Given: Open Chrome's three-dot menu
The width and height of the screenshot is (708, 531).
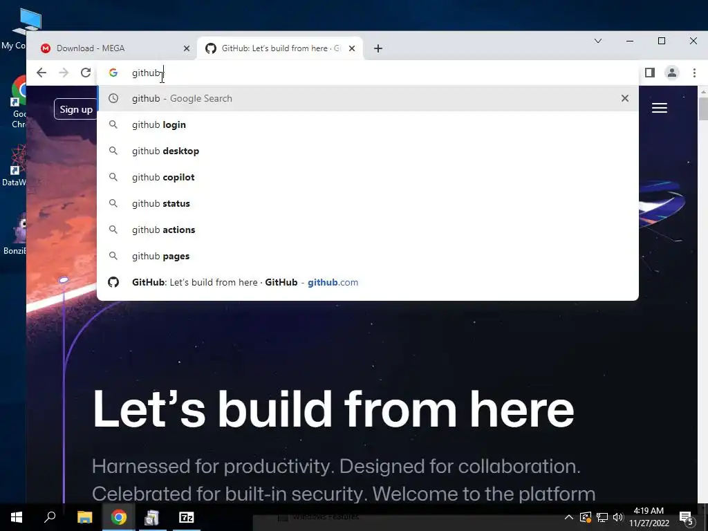Looking at the screenshot, I should click(x=694, y=73).
